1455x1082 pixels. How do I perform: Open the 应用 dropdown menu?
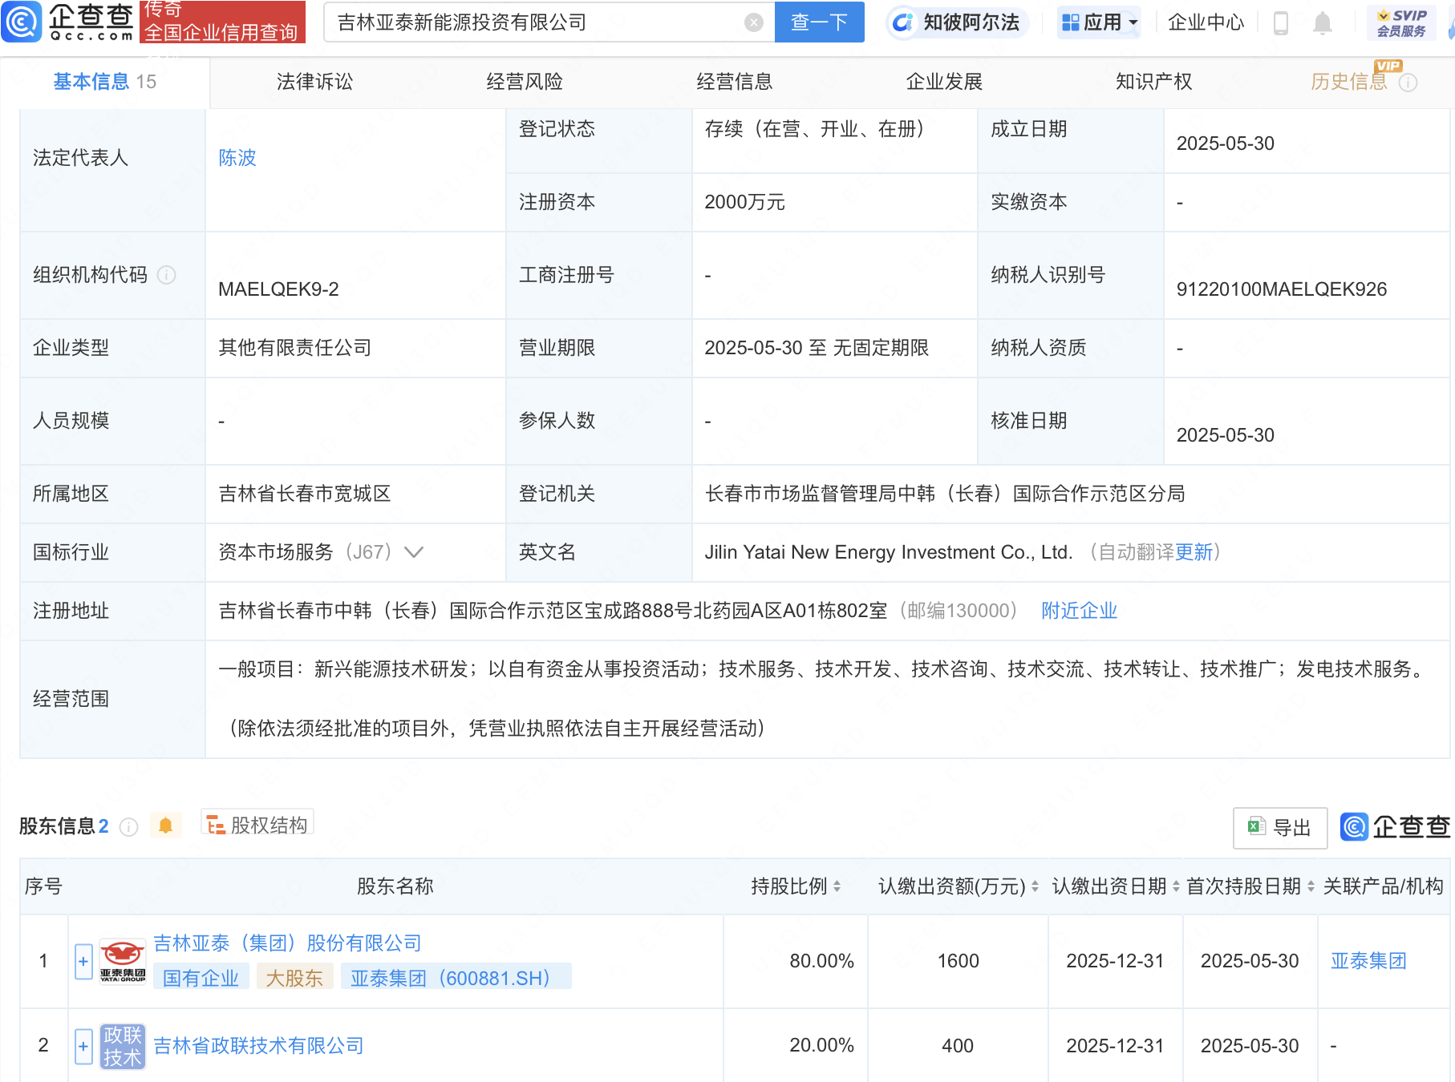pyautogui.click(x=1099, y=22)
